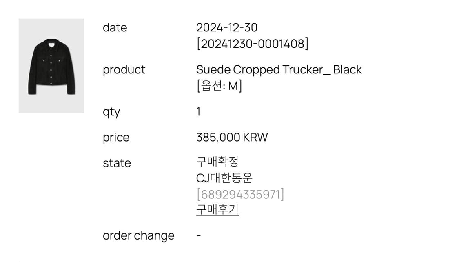Click the dash beside order change

[198, 236]
